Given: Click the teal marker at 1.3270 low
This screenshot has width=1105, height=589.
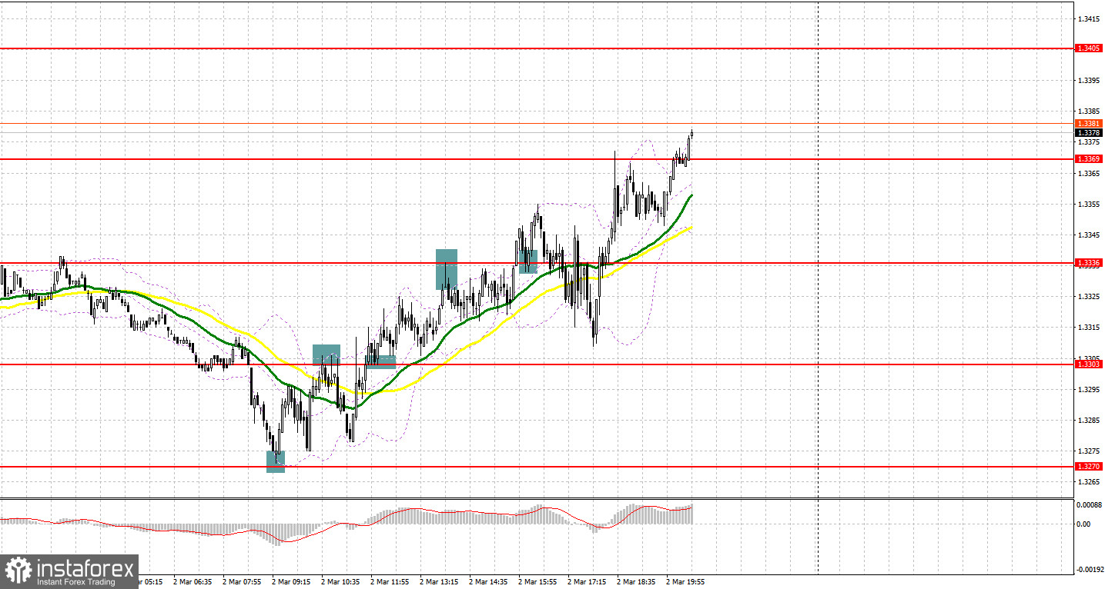Looking at the screenshot, I should point(276,461).
